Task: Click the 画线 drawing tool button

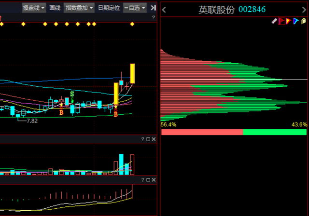Action: point(55,8)
